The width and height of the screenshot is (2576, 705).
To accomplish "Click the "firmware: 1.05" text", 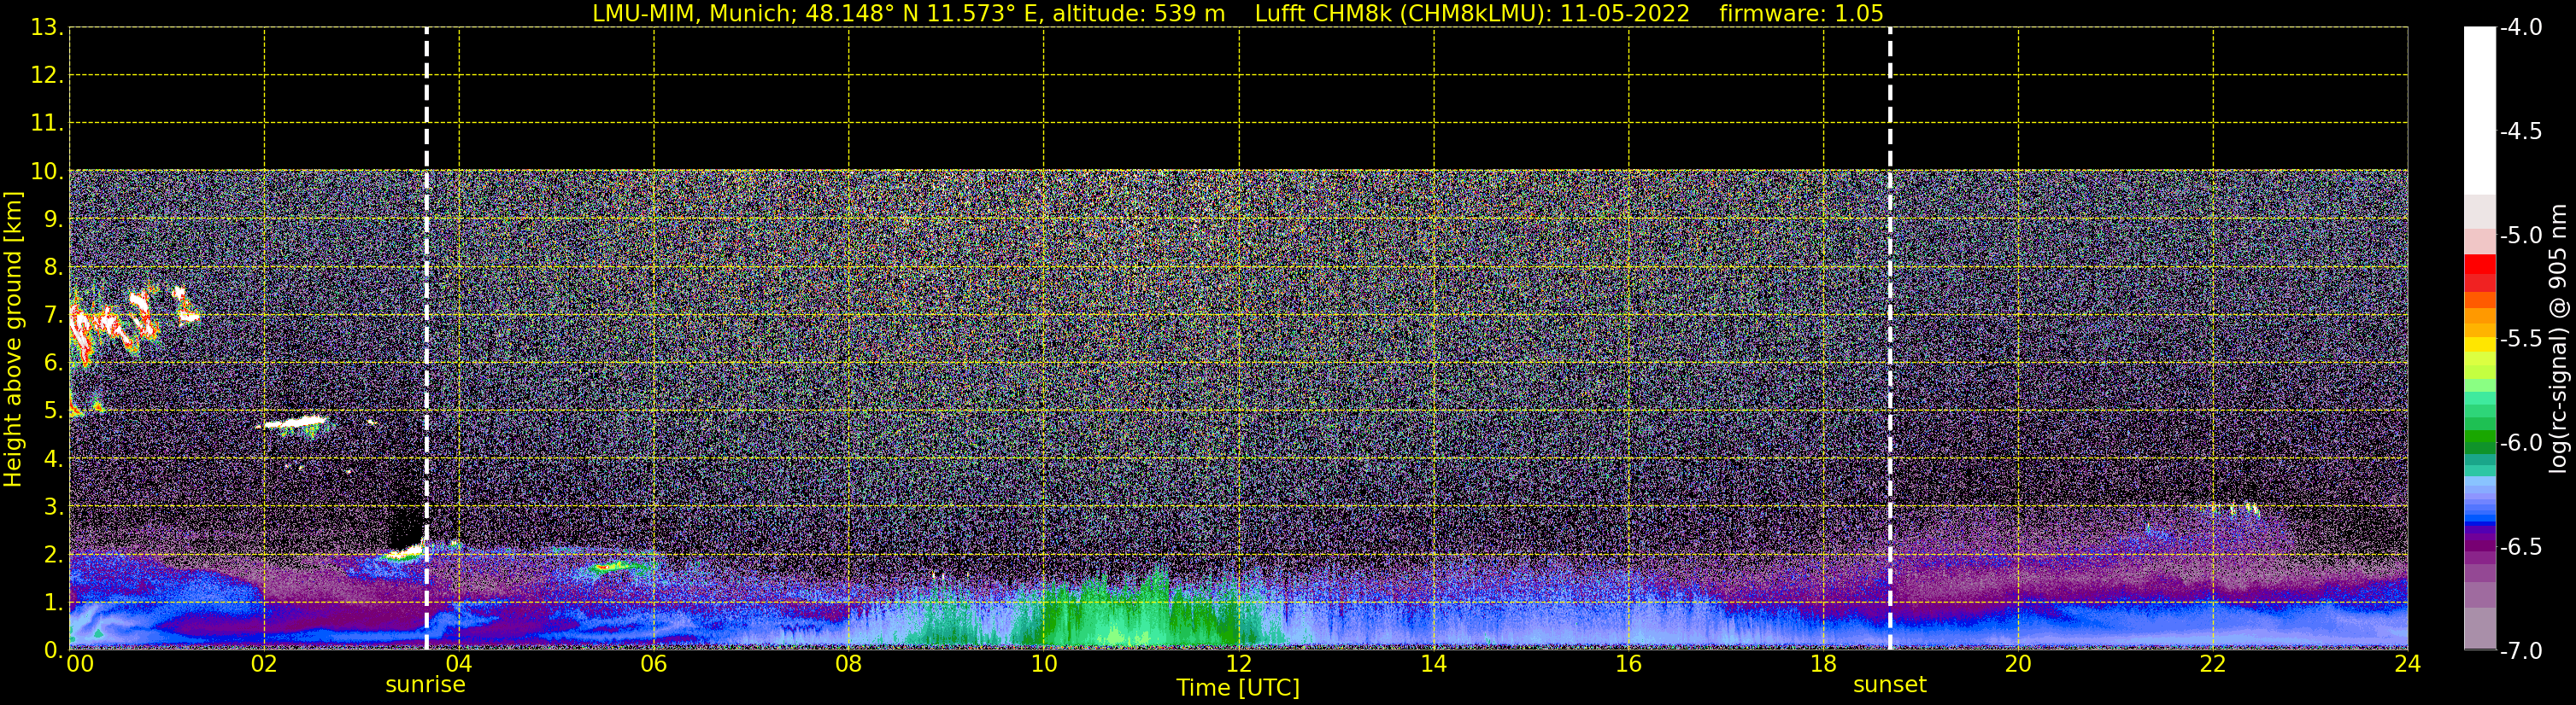I will [x=1802, y=14].
